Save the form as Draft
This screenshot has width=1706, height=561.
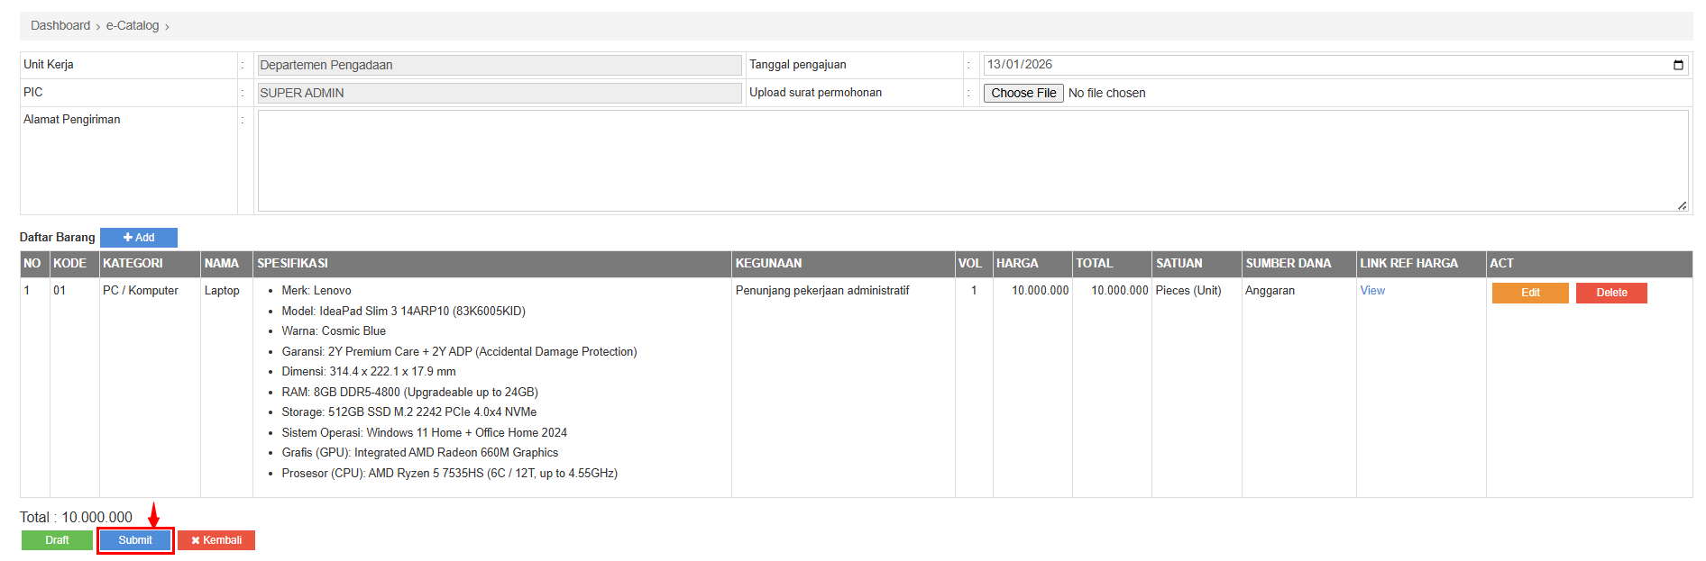pyautogui.click(x=57, y=540)
